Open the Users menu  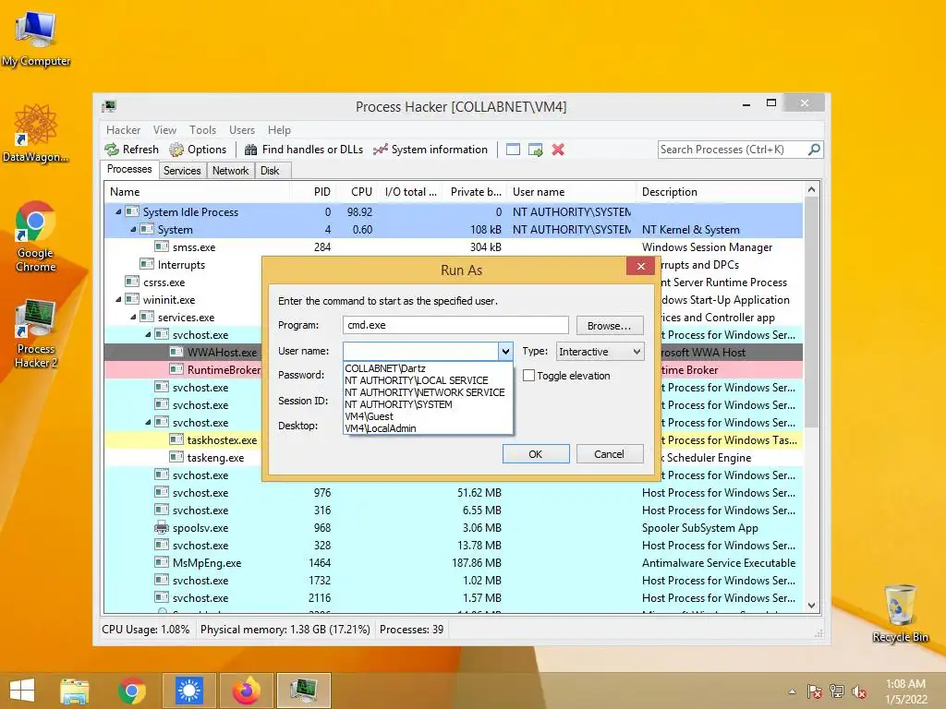242,130
